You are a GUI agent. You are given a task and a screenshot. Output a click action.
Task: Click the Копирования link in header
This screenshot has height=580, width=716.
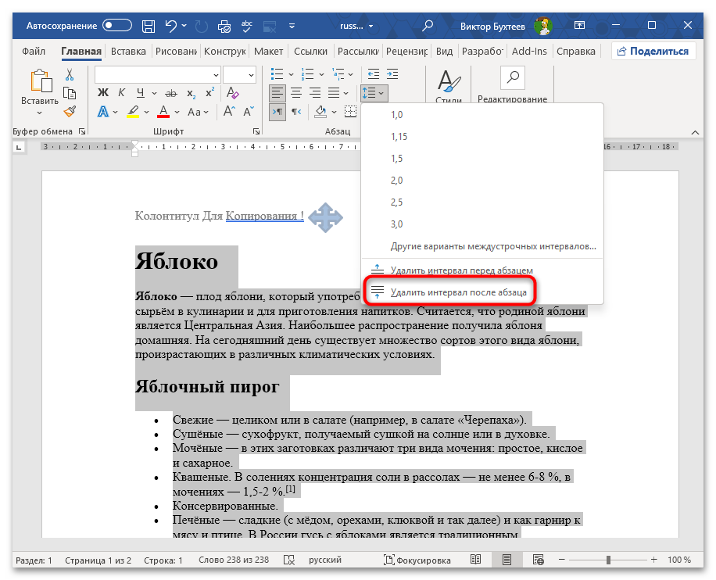click(x=264, y=216)
